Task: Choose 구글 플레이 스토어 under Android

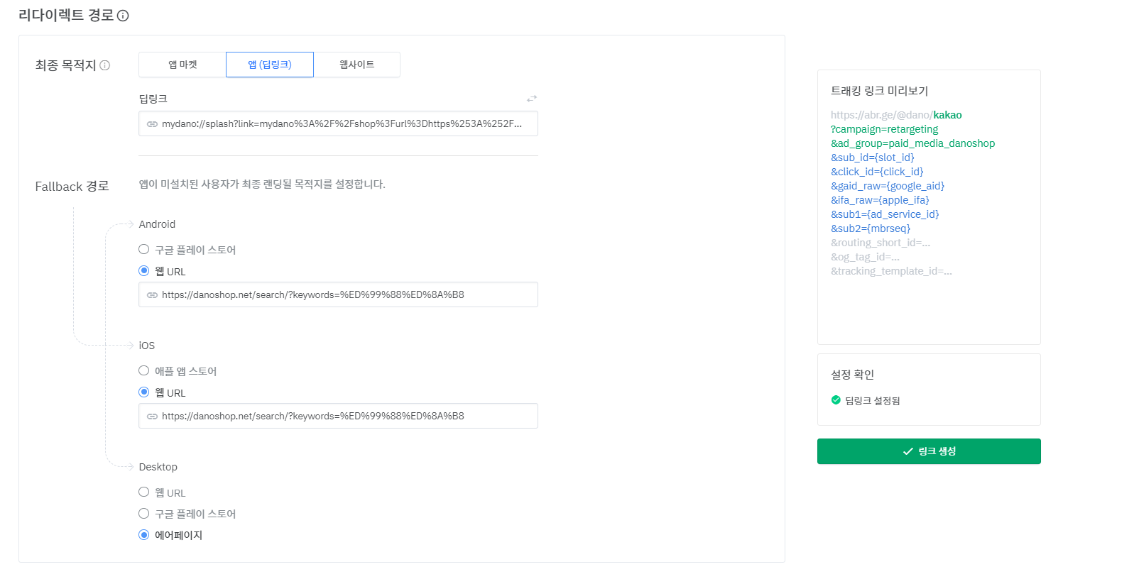Action: click(x=143, y=249)
